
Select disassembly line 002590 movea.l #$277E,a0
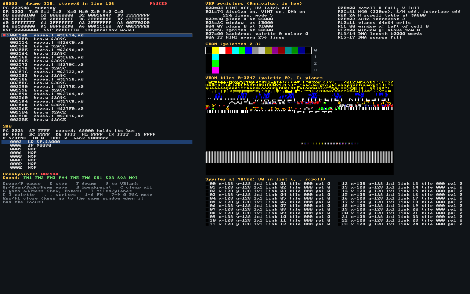click(x=97, y=87)
